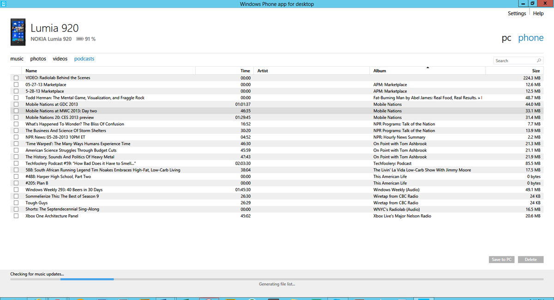Click the search magnifier icon
The height and width of the screenshot is (300, 554).
539,60
